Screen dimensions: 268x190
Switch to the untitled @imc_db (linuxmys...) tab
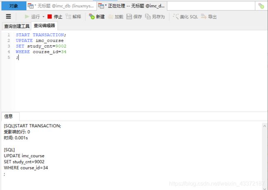tap(61, 6)
